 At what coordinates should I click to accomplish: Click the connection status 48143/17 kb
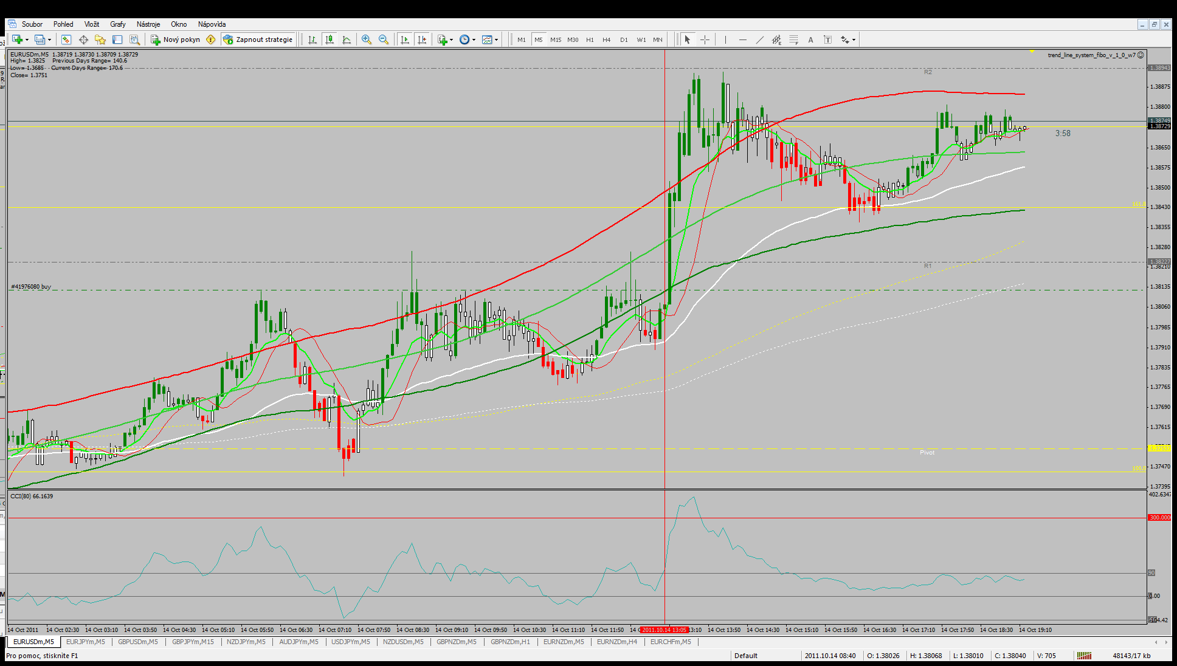[1131, 656]
